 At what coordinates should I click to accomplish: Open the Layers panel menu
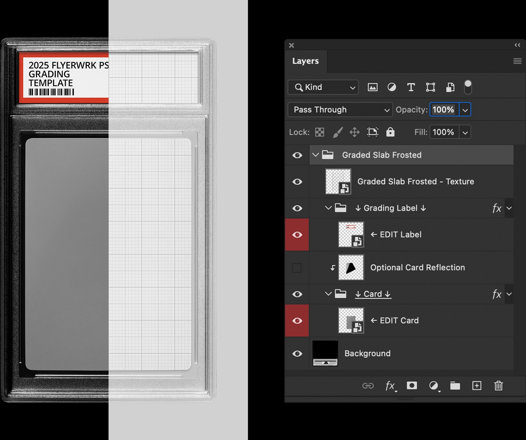coord(517,61)
